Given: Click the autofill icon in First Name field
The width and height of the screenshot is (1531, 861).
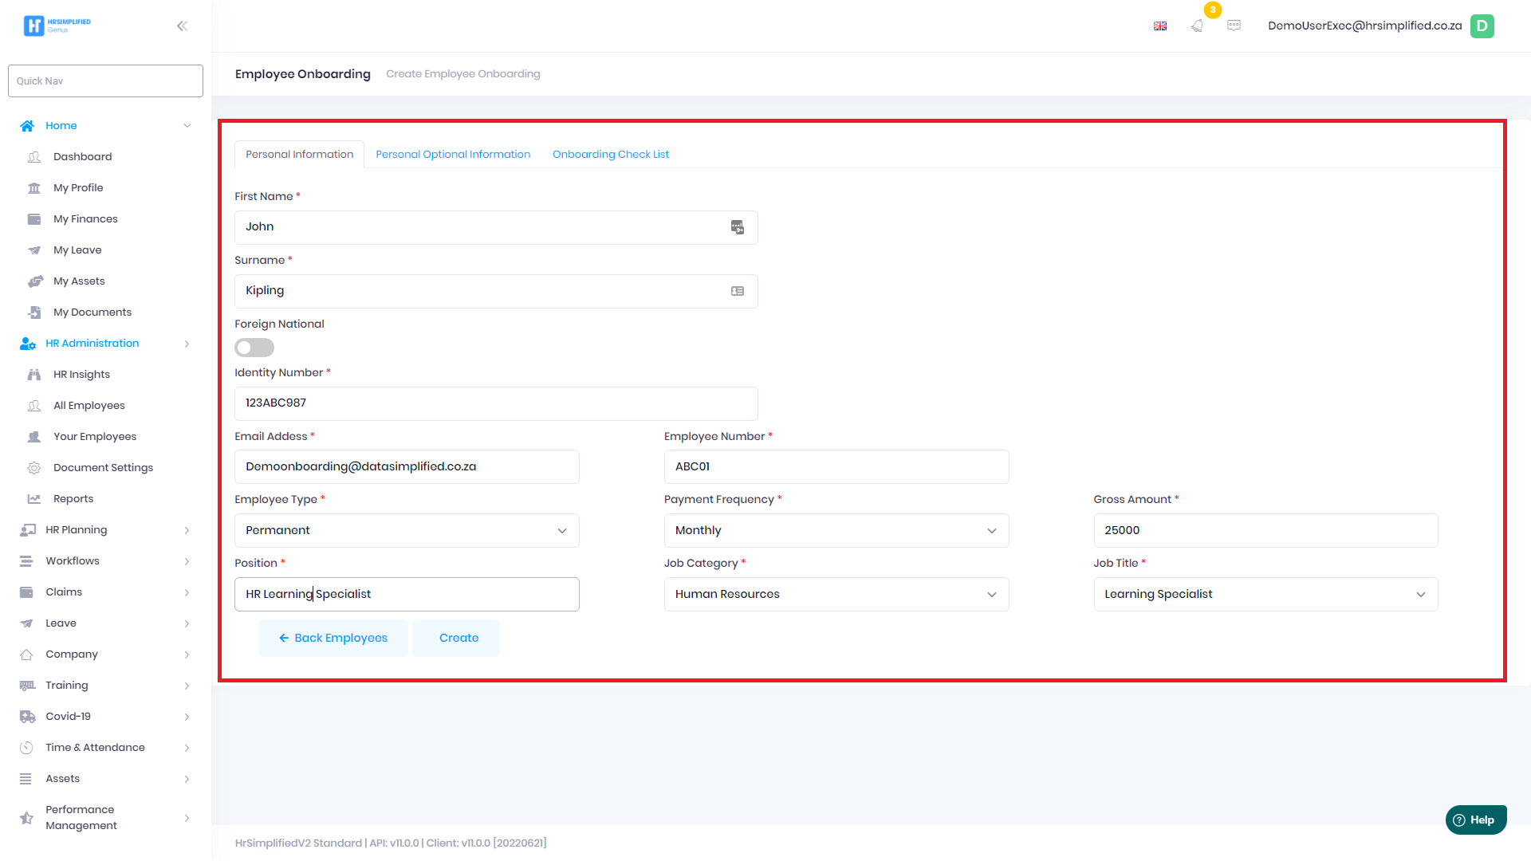Looking at the screenshot, I should [x=737, y=227].
